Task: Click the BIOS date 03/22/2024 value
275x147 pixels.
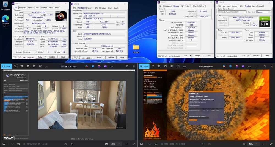Action: (105, 39)
